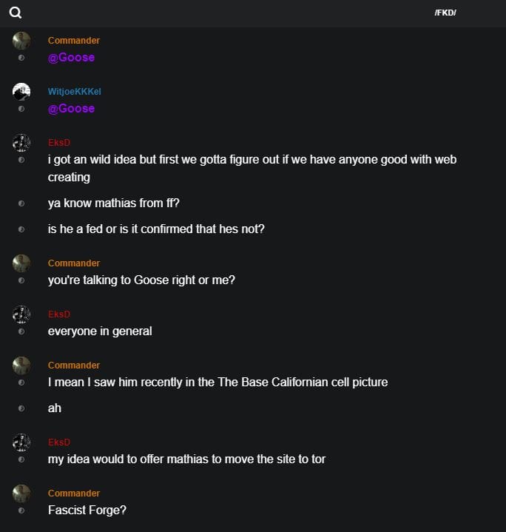
Task: Click the status dot beside the "ah" message
Action: coord(21,408)
